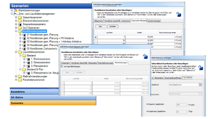
Task: Click the Zins- und Liquiditätsmanagement icon
Action: [16, 14]
